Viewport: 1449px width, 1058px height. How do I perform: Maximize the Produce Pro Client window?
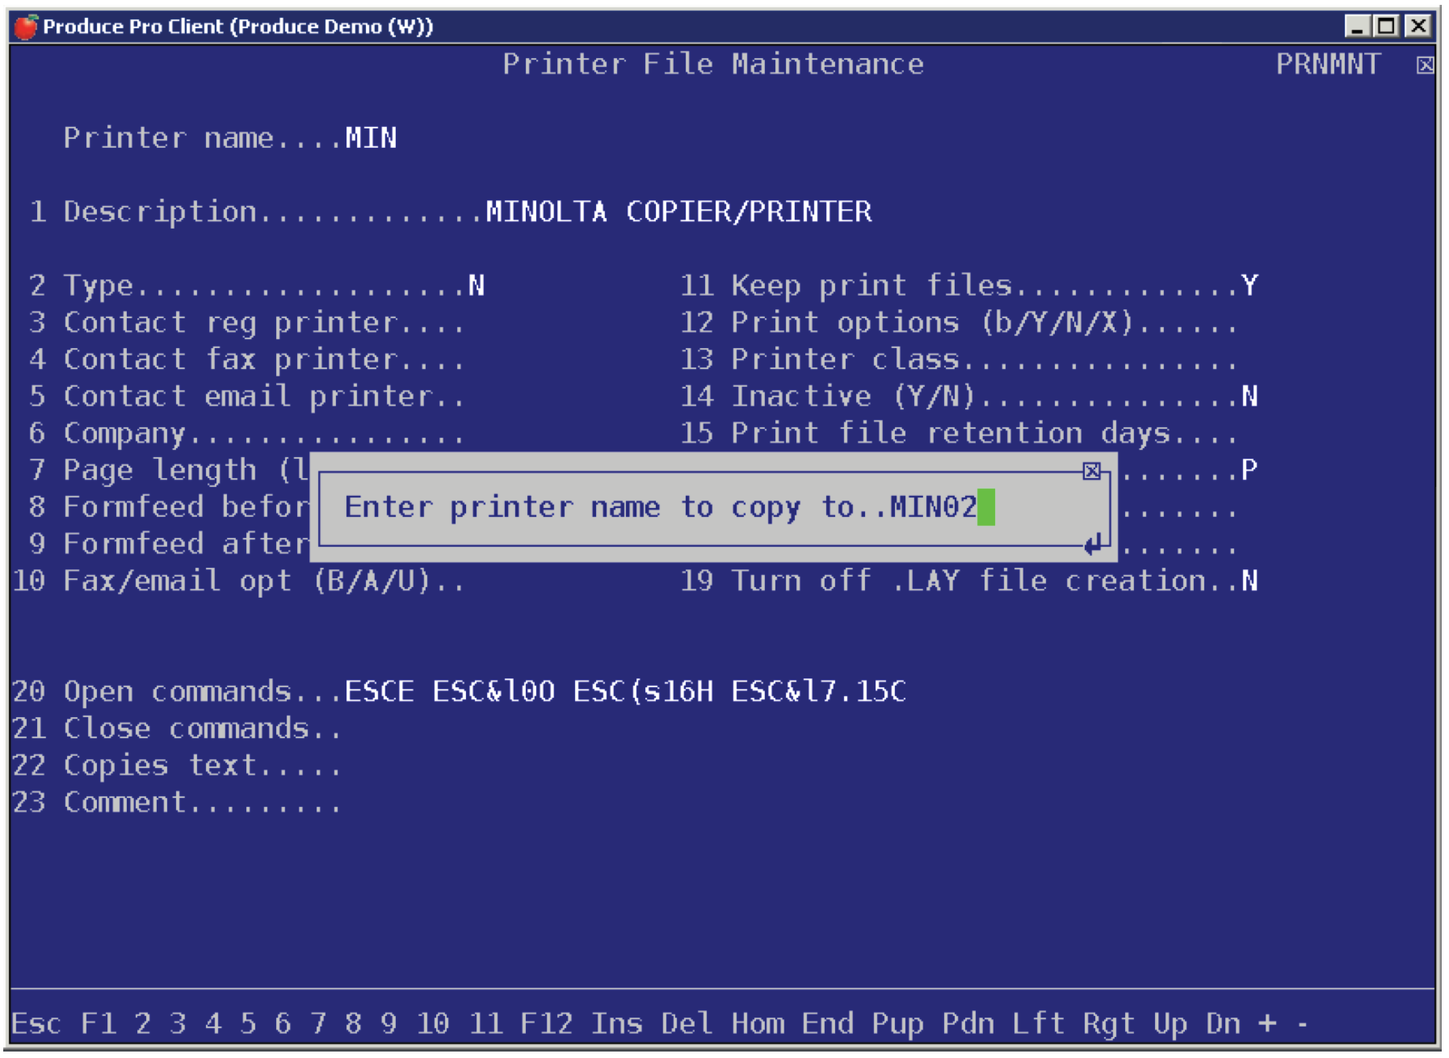click(x=1387, y=26)
